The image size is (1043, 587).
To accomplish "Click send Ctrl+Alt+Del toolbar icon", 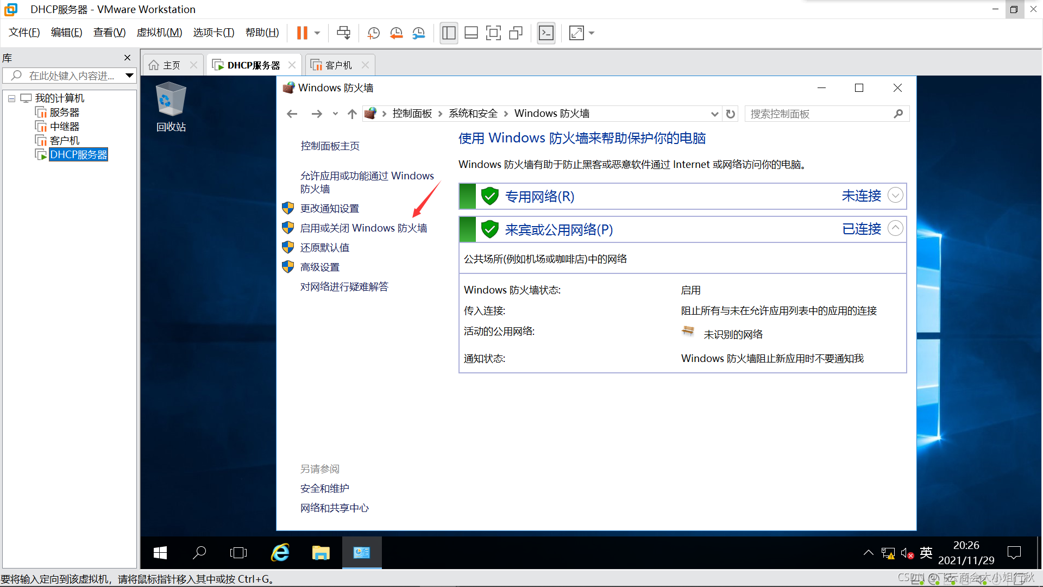I will 343,33.
